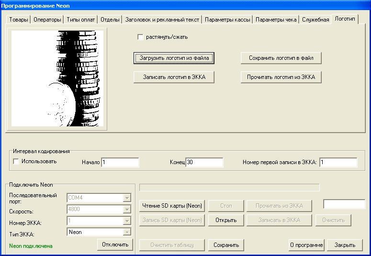Click Сохранить логотип в файл button
Viewport: 371px width, 256px height.
pos(281,58)
